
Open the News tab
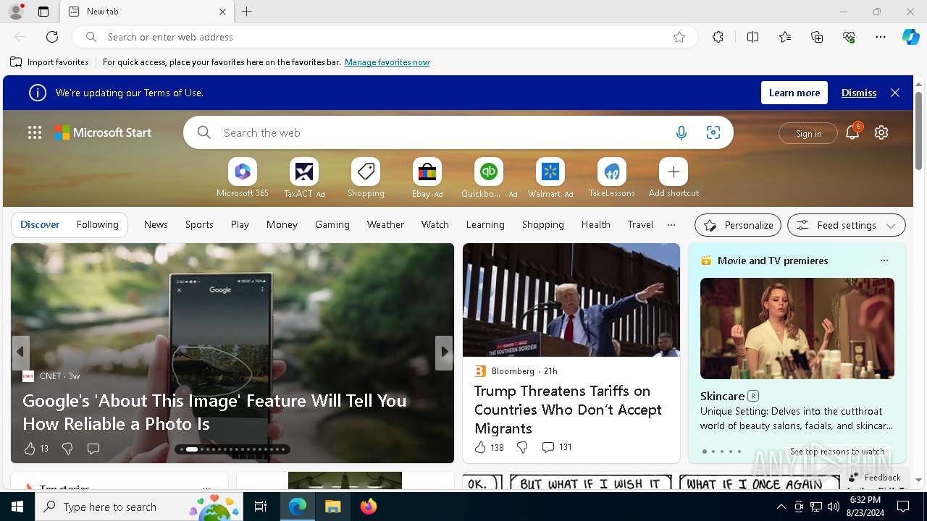pyautogui.click(x=156, y=224)
